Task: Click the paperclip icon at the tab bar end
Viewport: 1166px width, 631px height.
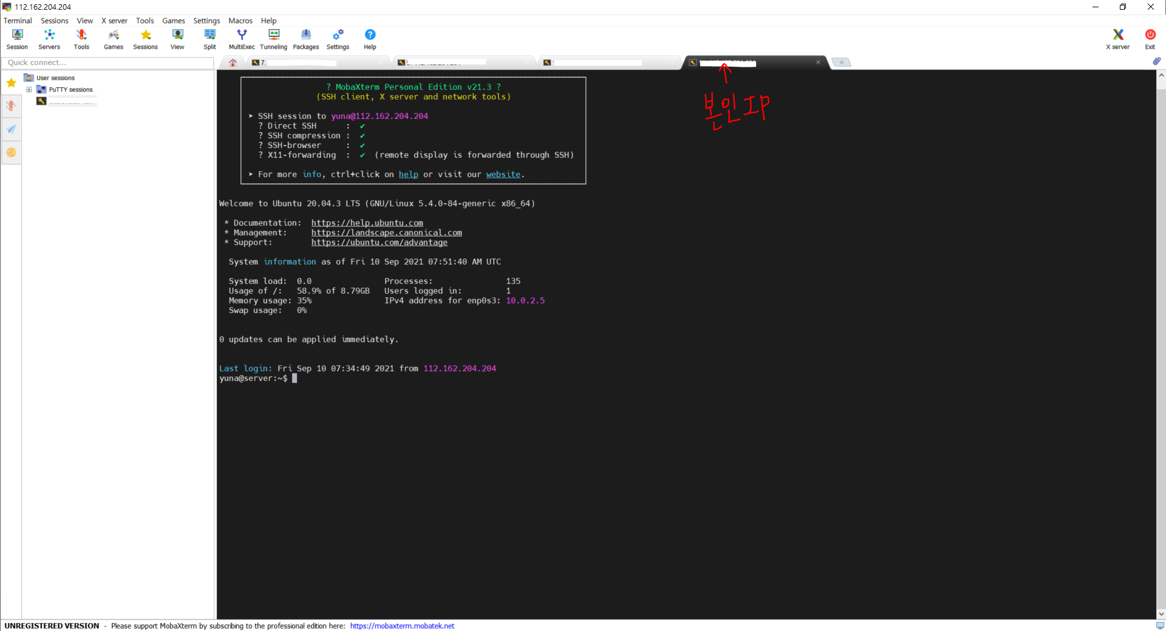Action: click(1157, 61)
